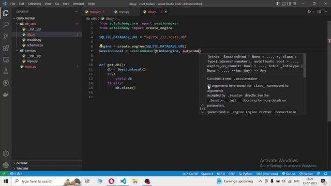Viewport: 331px width, 186px height.
Task: Change language mode from Python
Action: click(247, 174)
